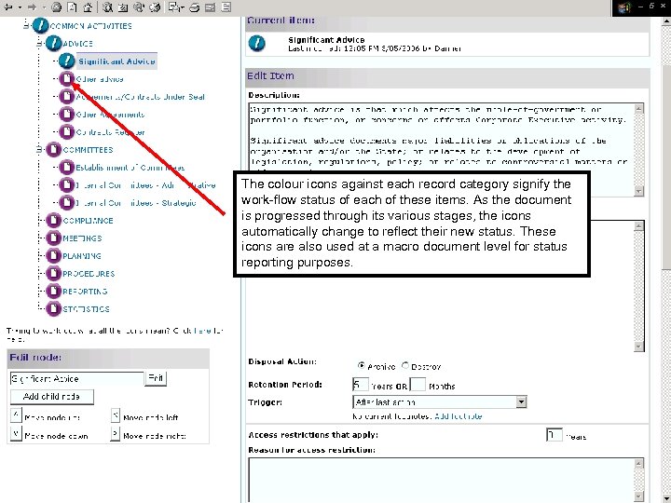
Task: Click the blue icon in Current item header
Action: [x=257, y=43]
